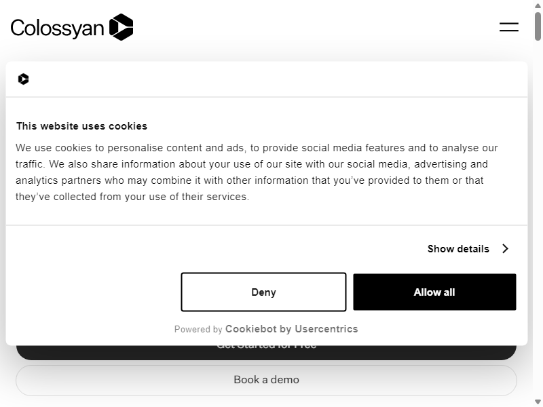Click the vertical scrollbar thumb

(x=538, y=26)
